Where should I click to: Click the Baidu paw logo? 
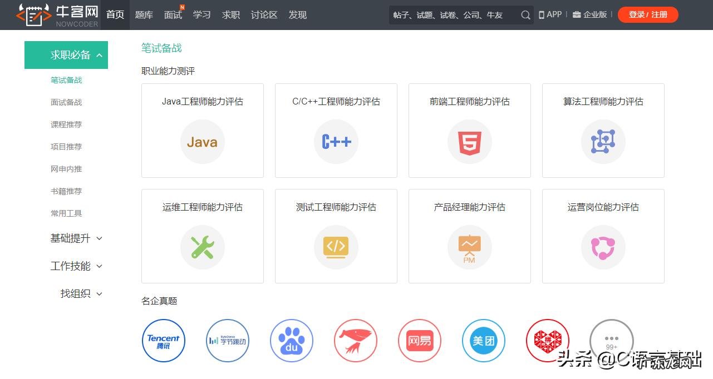click(291, 341)
